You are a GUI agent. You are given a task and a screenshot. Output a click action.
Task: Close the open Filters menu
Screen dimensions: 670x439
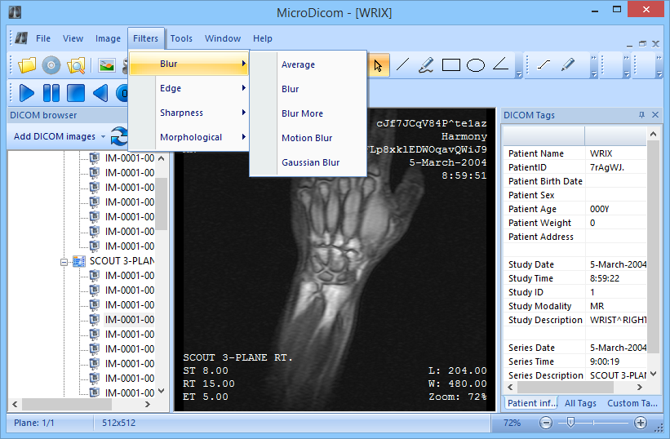coord(145,38)
